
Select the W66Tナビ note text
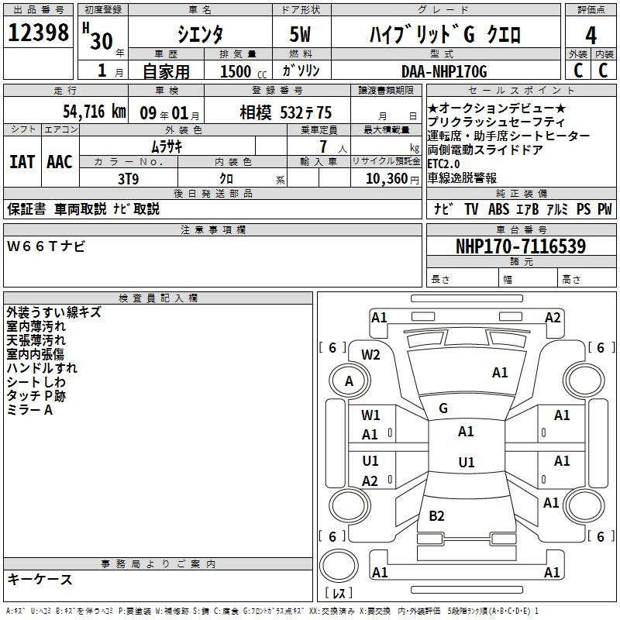click(46, 246)
